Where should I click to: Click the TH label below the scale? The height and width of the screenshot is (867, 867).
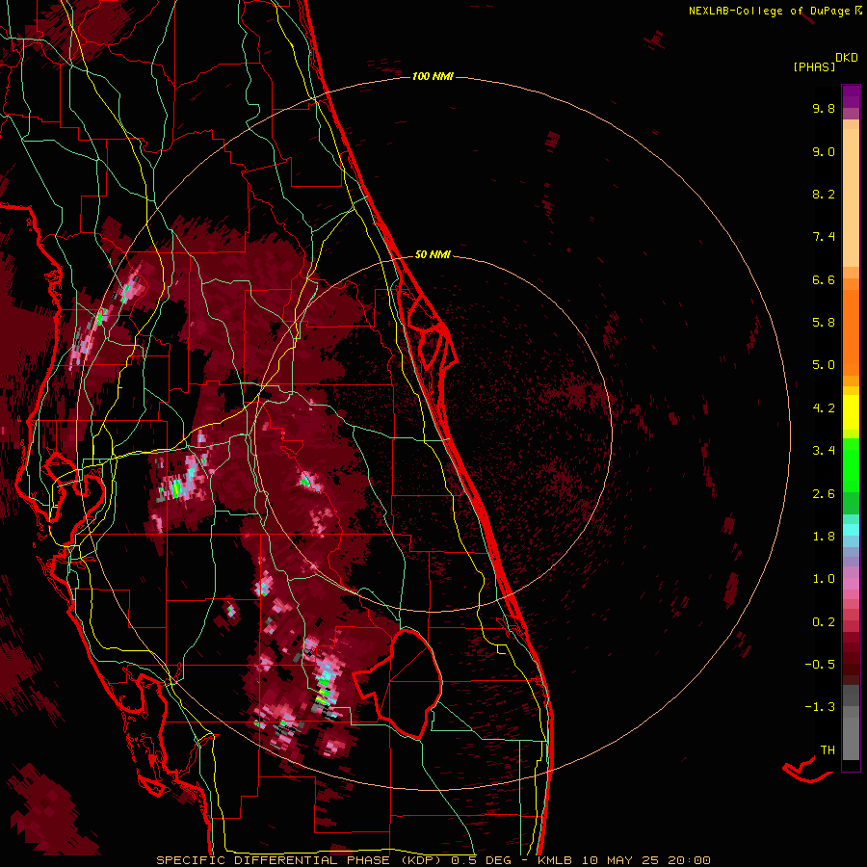point(828,750)
